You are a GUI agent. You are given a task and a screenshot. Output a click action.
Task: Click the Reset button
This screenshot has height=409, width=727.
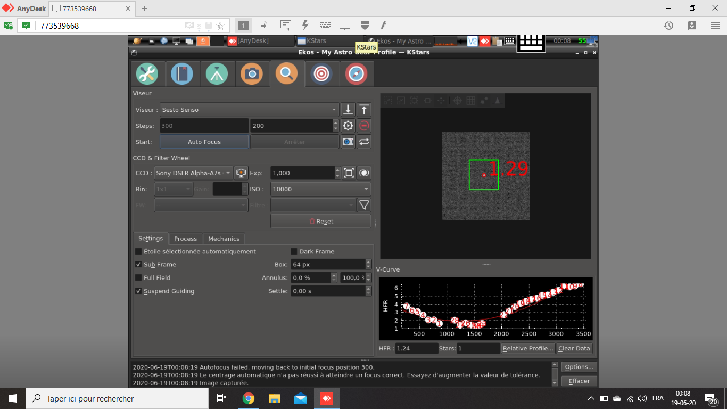[x=321, y=221]
